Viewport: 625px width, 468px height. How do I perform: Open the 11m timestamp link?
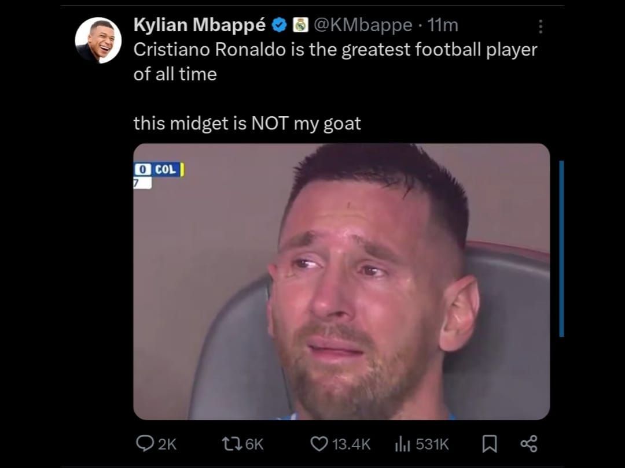[x=443, y=25]
